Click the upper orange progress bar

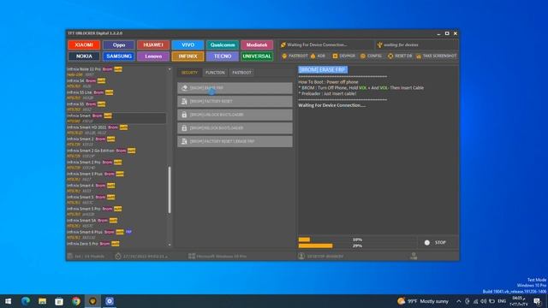coord(304,240)
